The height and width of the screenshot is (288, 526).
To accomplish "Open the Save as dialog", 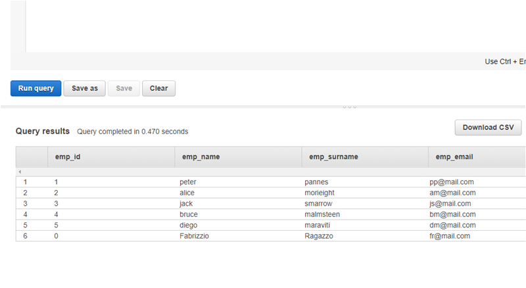I will click(85, 88).
